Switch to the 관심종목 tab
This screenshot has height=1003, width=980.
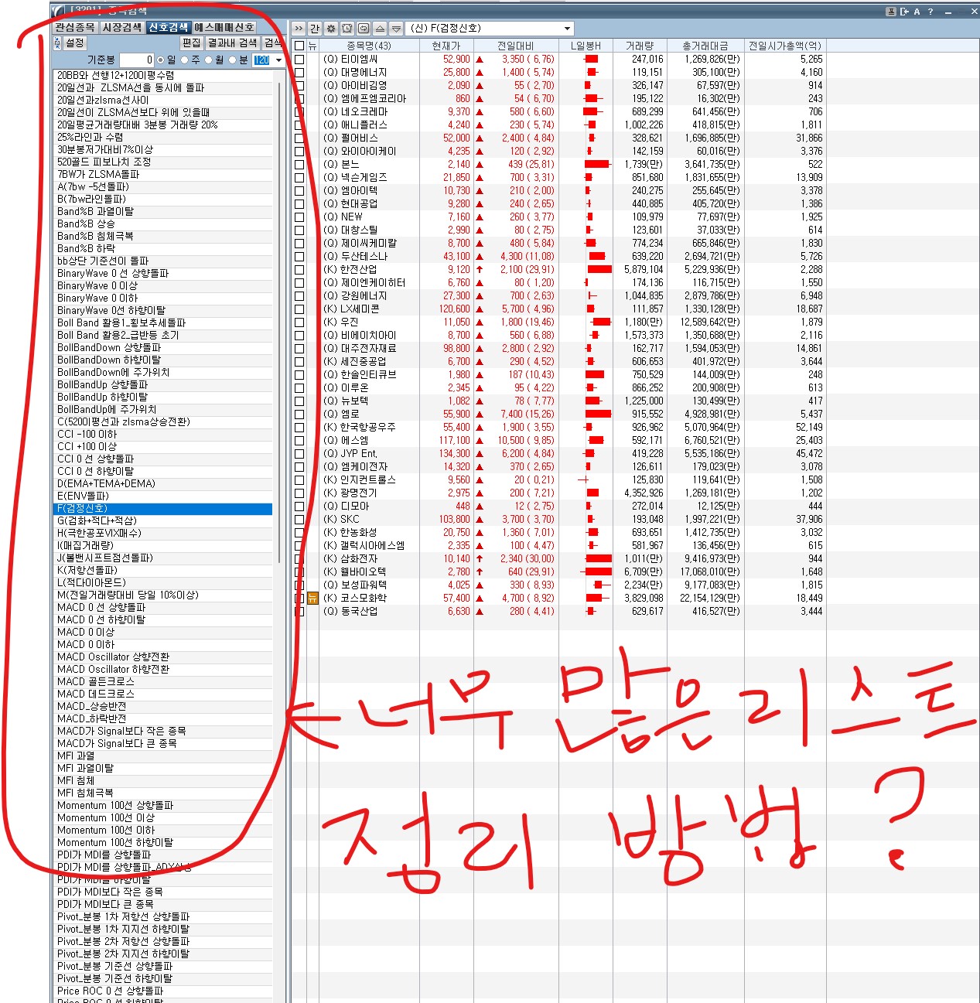coord(75,28)
